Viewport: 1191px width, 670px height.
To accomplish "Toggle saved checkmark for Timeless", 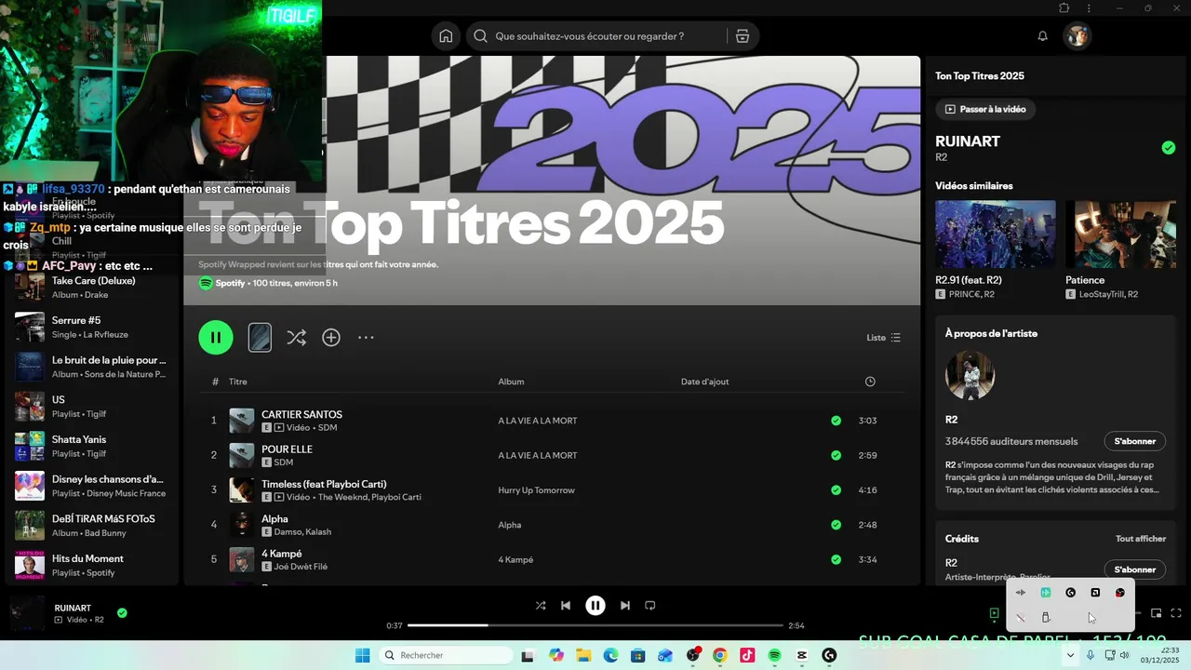I will pos(836,489).
